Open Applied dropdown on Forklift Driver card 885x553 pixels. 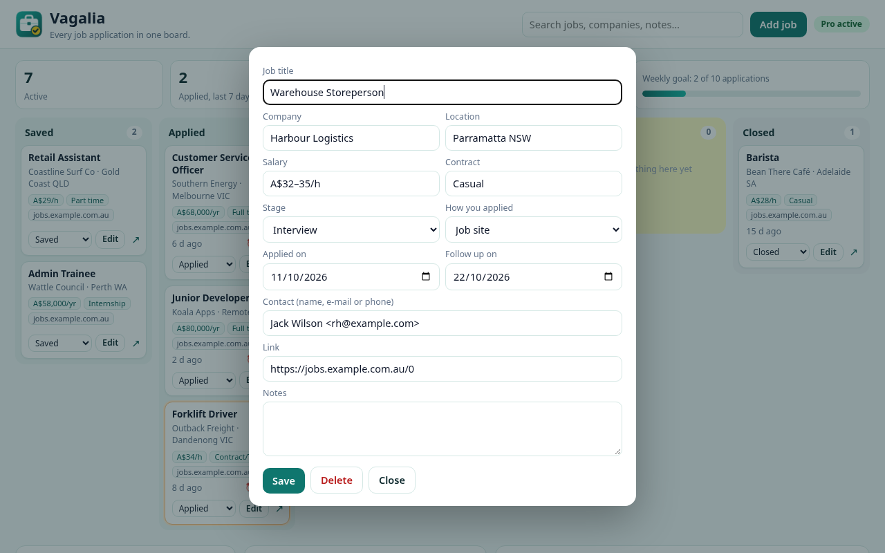[204, 508]
